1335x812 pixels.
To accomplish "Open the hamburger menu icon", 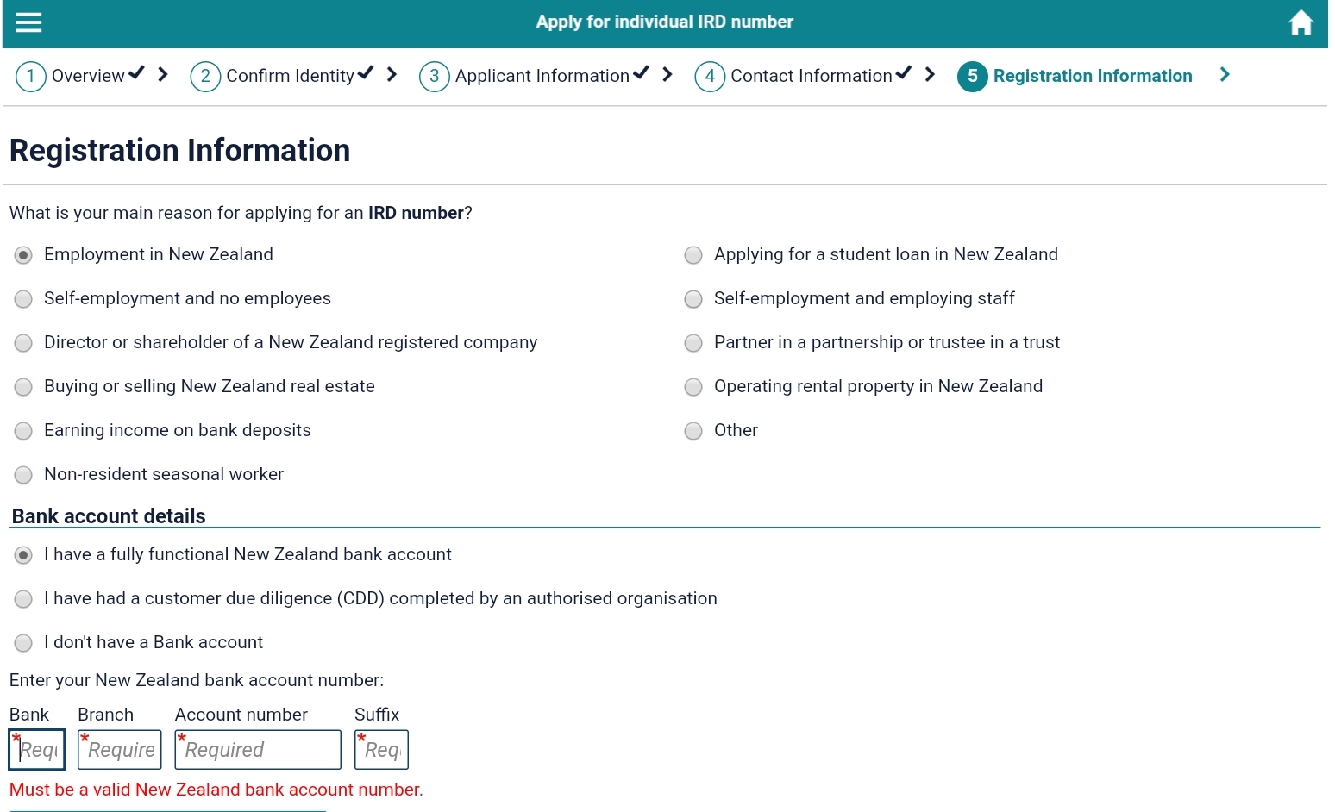I will pyautogui.click(x=28, y=22).
